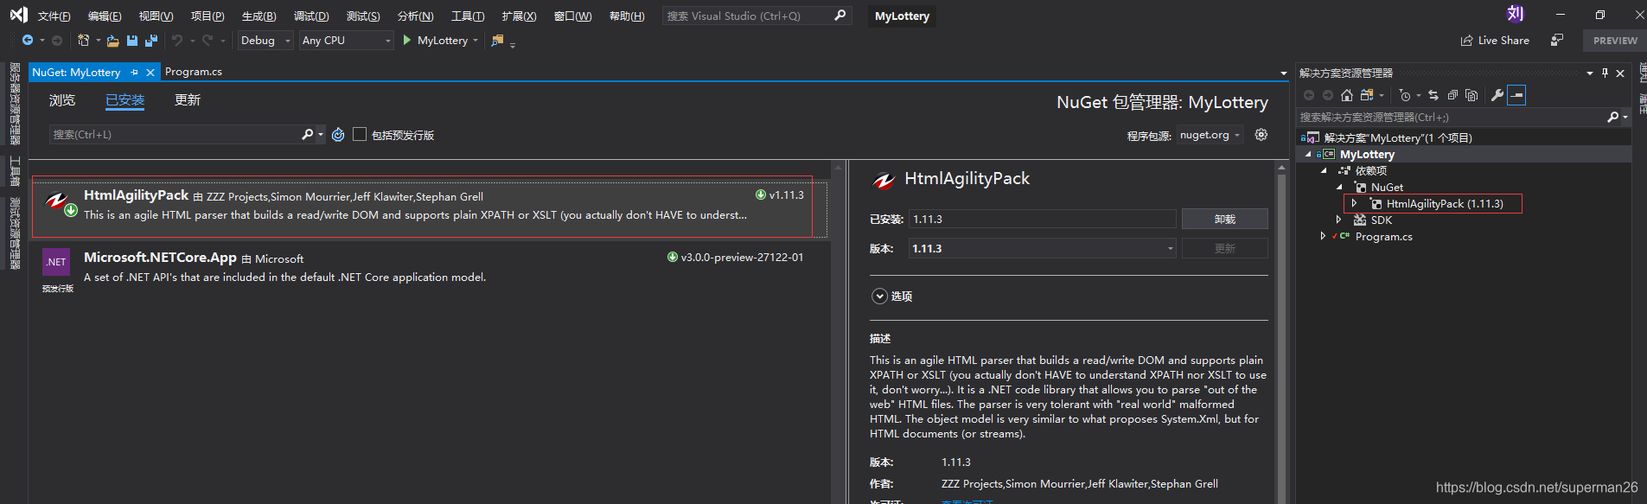Switch to the Installed (已安装) NuGet tab
Screen dimensions: 1647x504
click(125, 100)
